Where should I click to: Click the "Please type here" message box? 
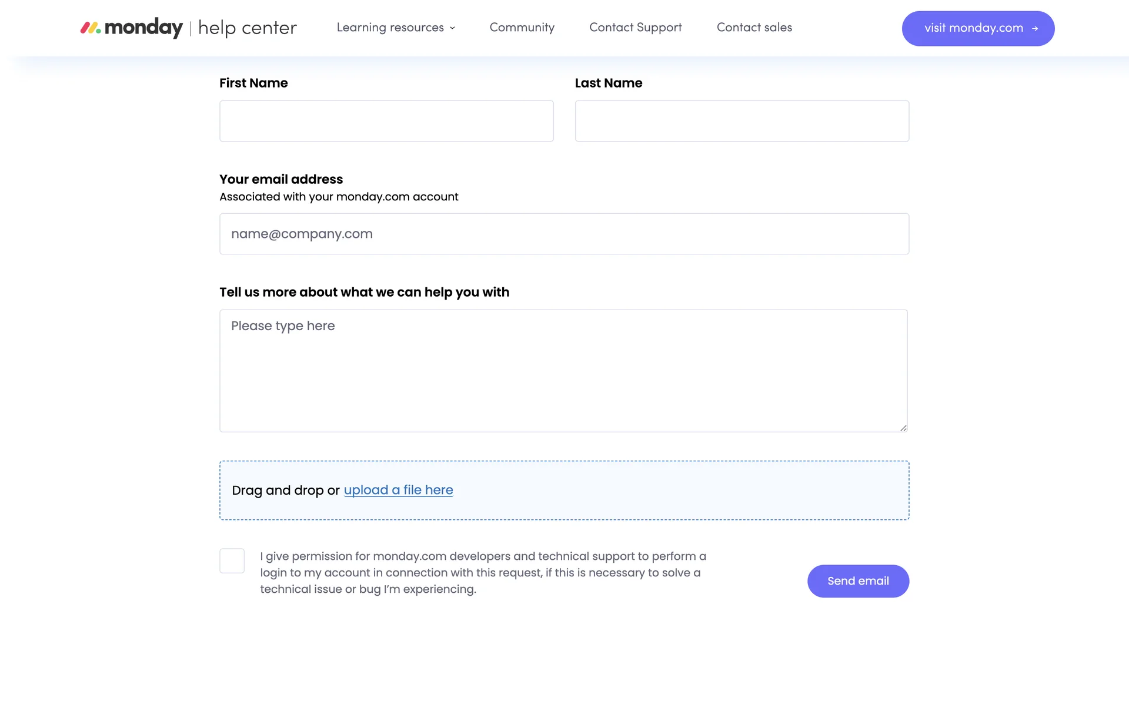[563, 371]
